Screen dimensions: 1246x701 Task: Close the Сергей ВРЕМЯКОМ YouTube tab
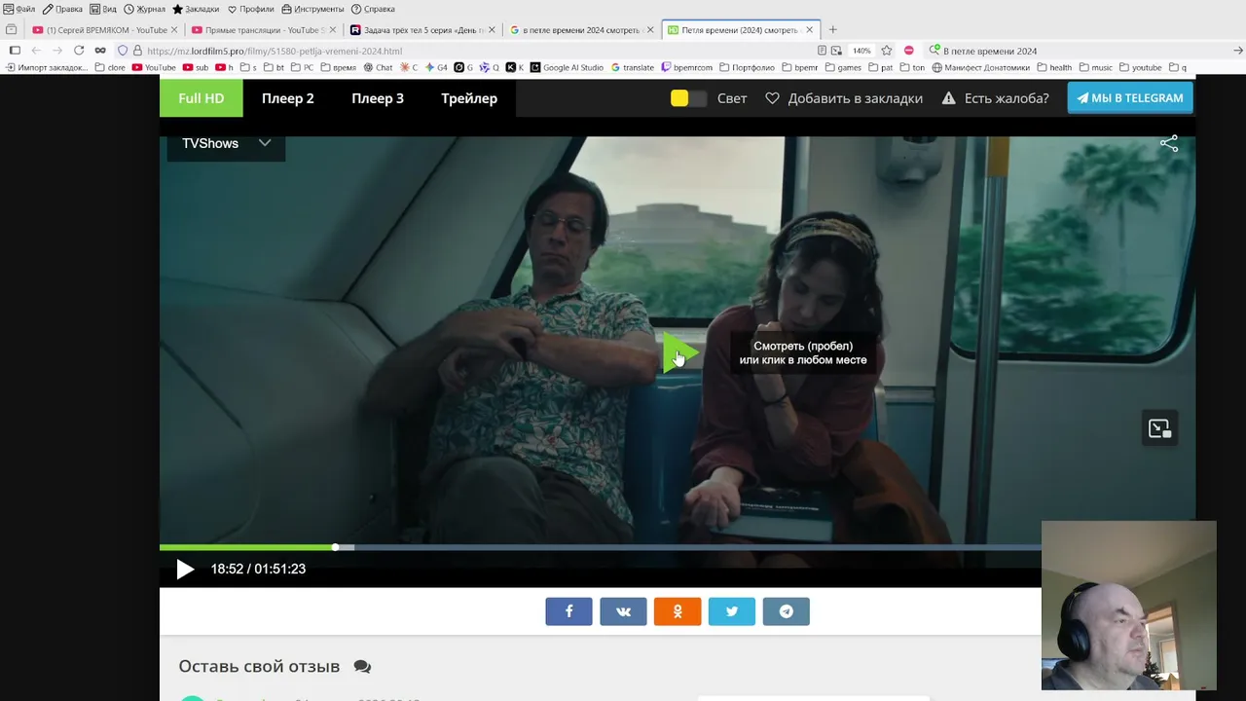174,30
